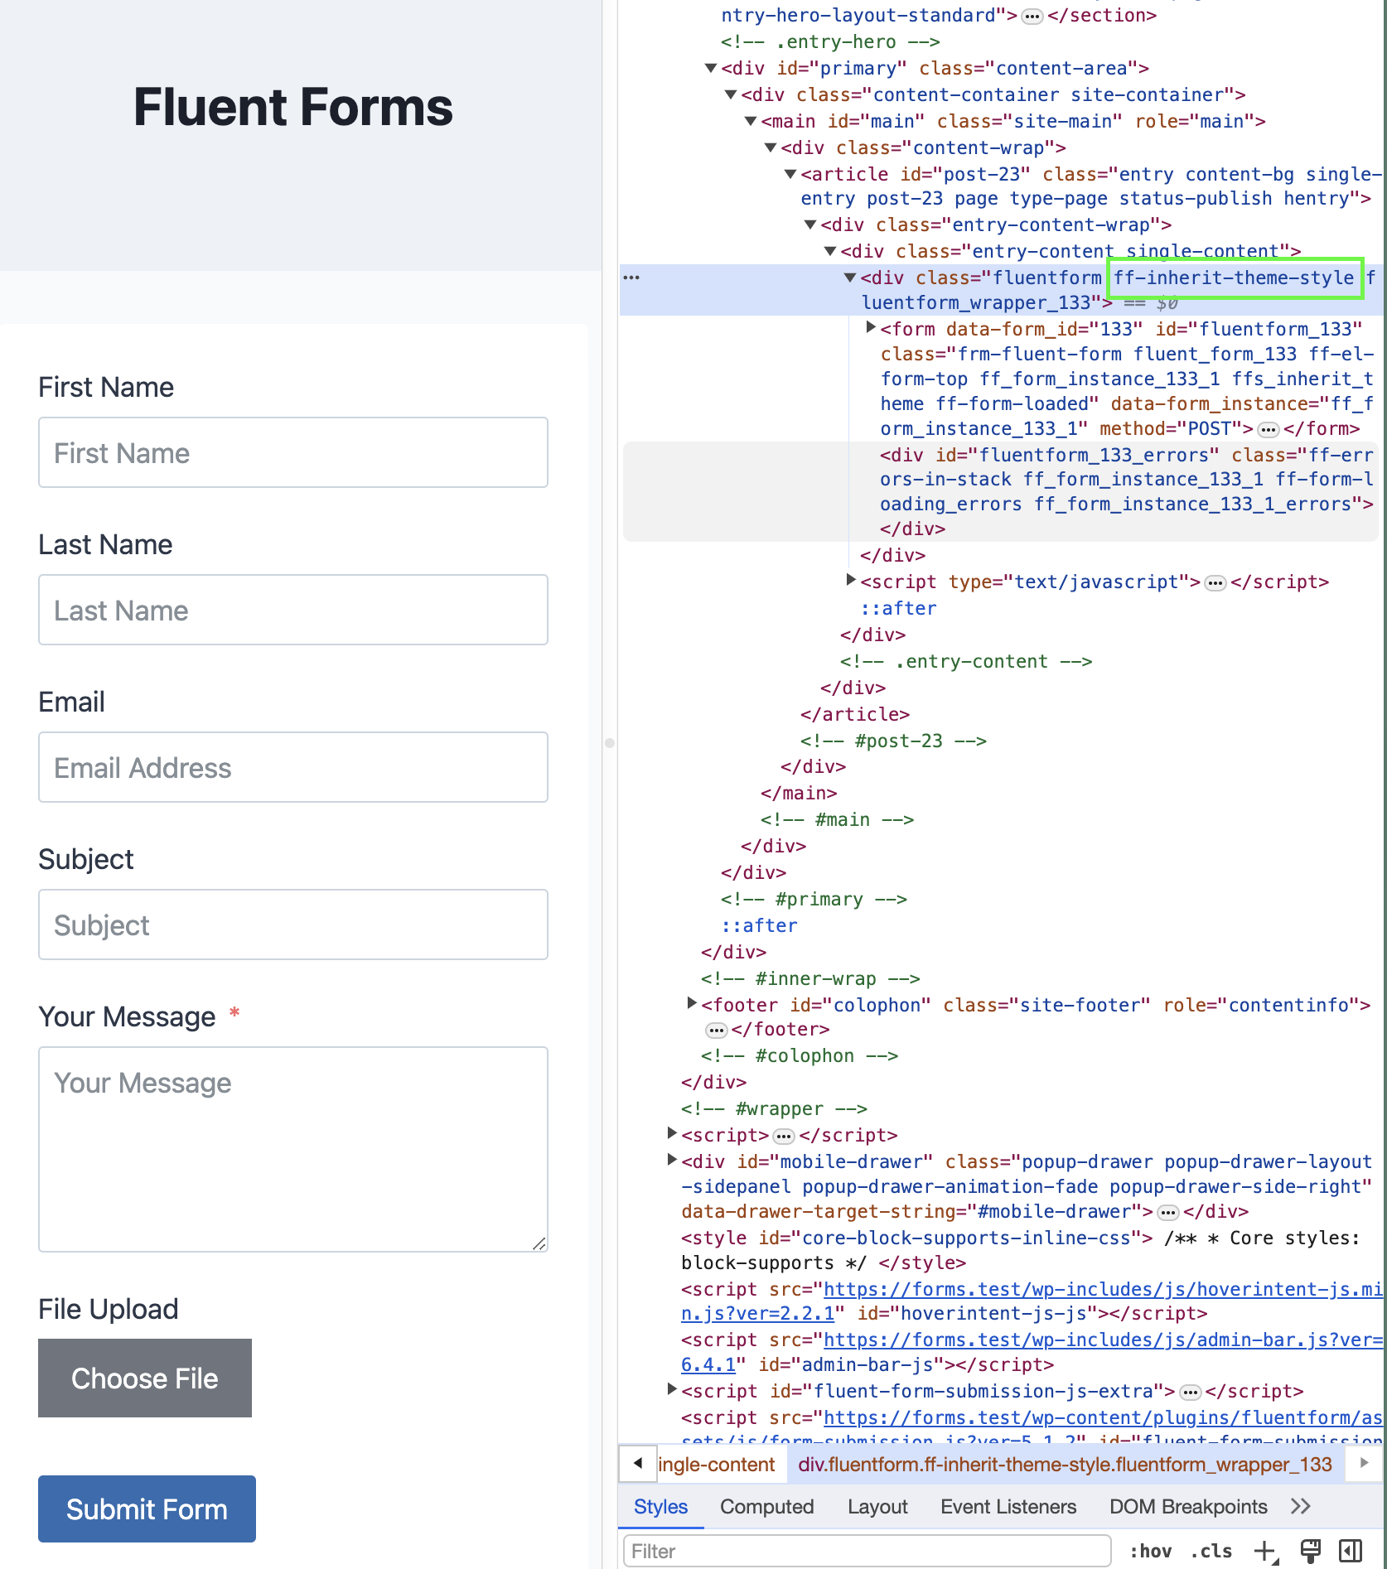The height and width of the screenshot is (1569, 1387).
Task: Collapse the fluentform wrapper div node
Action: click(849, 278)
